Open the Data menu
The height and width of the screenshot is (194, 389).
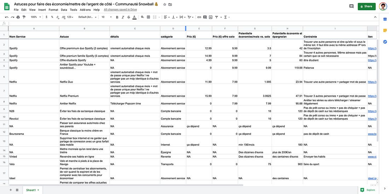[64, 10]
